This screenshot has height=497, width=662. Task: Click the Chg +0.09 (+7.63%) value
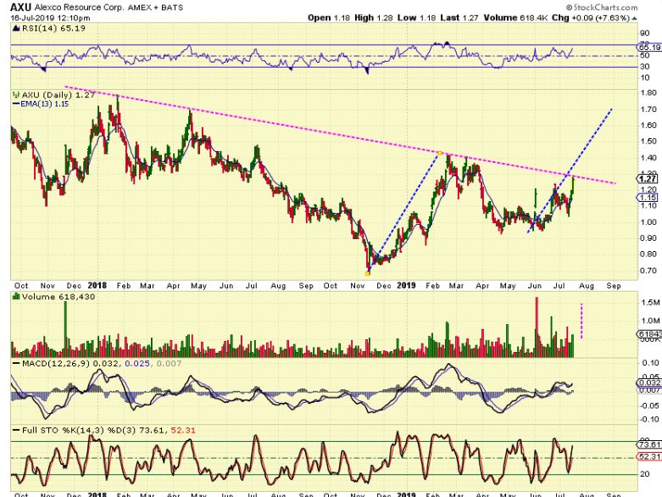[591, 18]
